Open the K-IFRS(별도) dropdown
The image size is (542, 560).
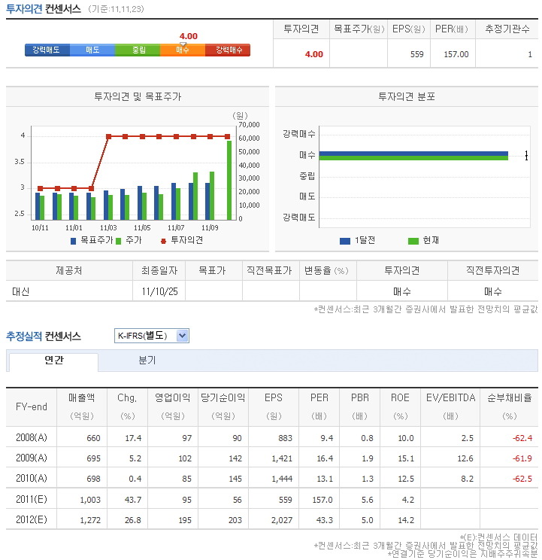tap(151, 336)
